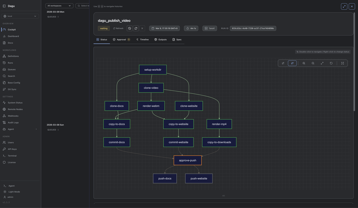Switch to the Status tab

[x=102, y=40]
